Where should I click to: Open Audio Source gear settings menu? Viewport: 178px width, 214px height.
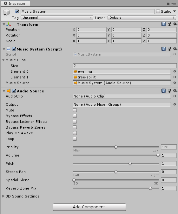click(x=175, y=91)
